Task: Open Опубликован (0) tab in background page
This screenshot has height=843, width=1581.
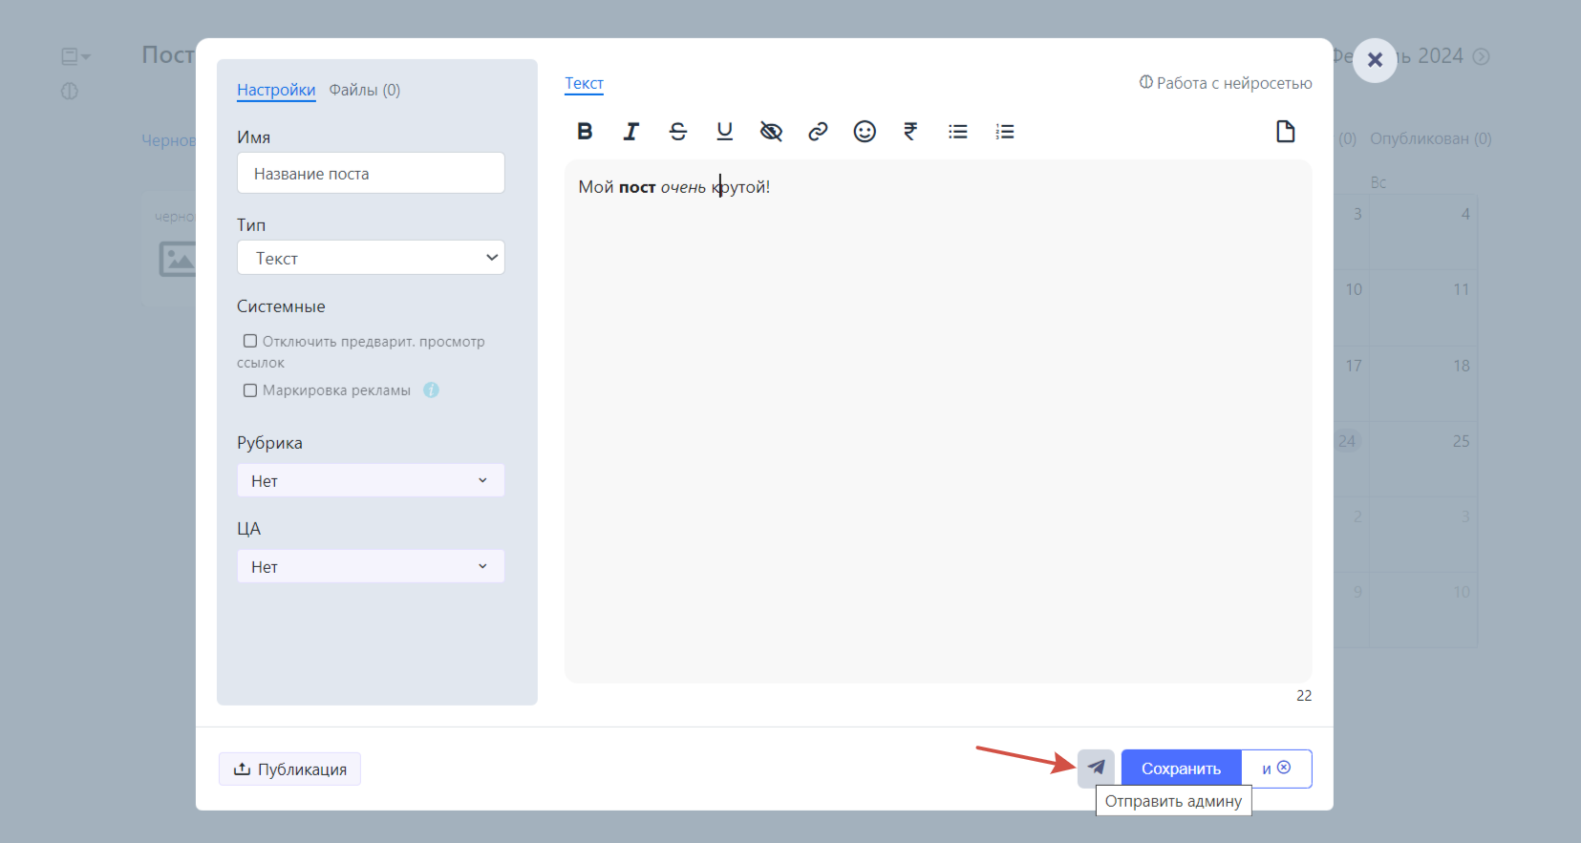Action: pos(1430,138)
